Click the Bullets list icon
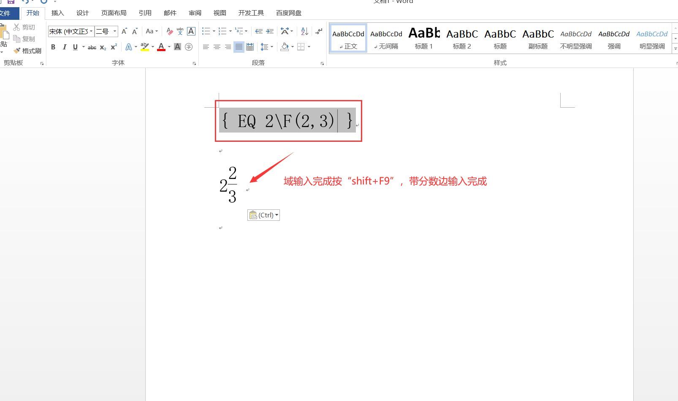The image size is (678, 401). [206, 31]
